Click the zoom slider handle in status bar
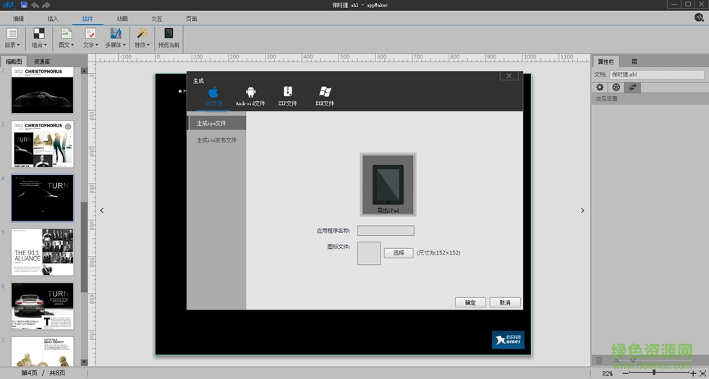709x379 pixels. 654,372
